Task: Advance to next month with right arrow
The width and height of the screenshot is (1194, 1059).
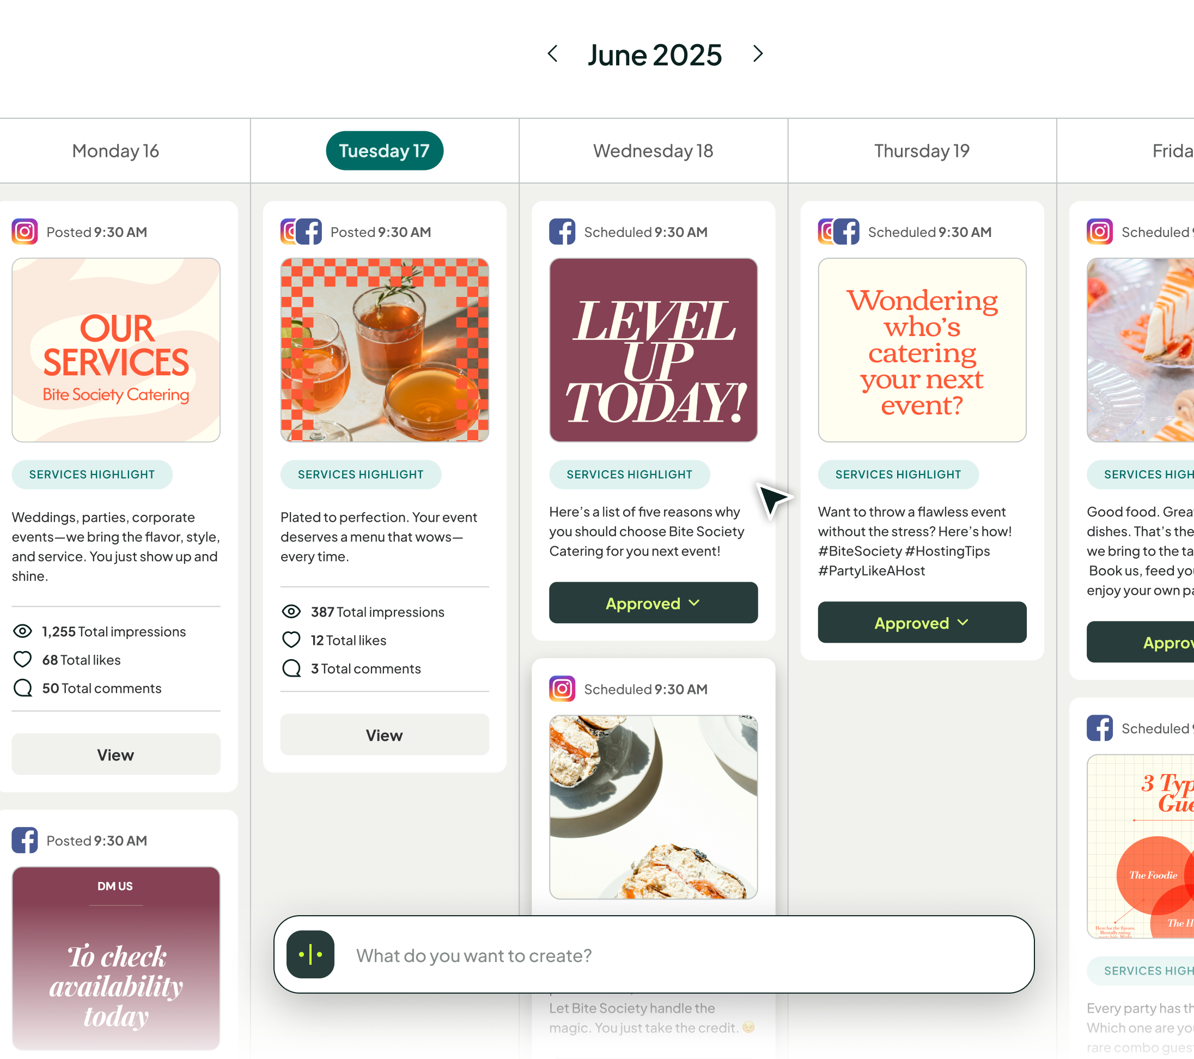Action: tap(758, 54)
